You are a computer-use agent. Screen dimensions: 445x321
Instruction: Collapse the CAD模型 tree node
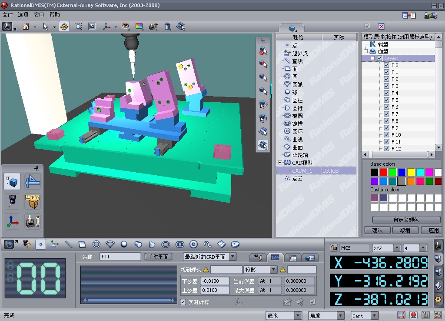[280, 163]
